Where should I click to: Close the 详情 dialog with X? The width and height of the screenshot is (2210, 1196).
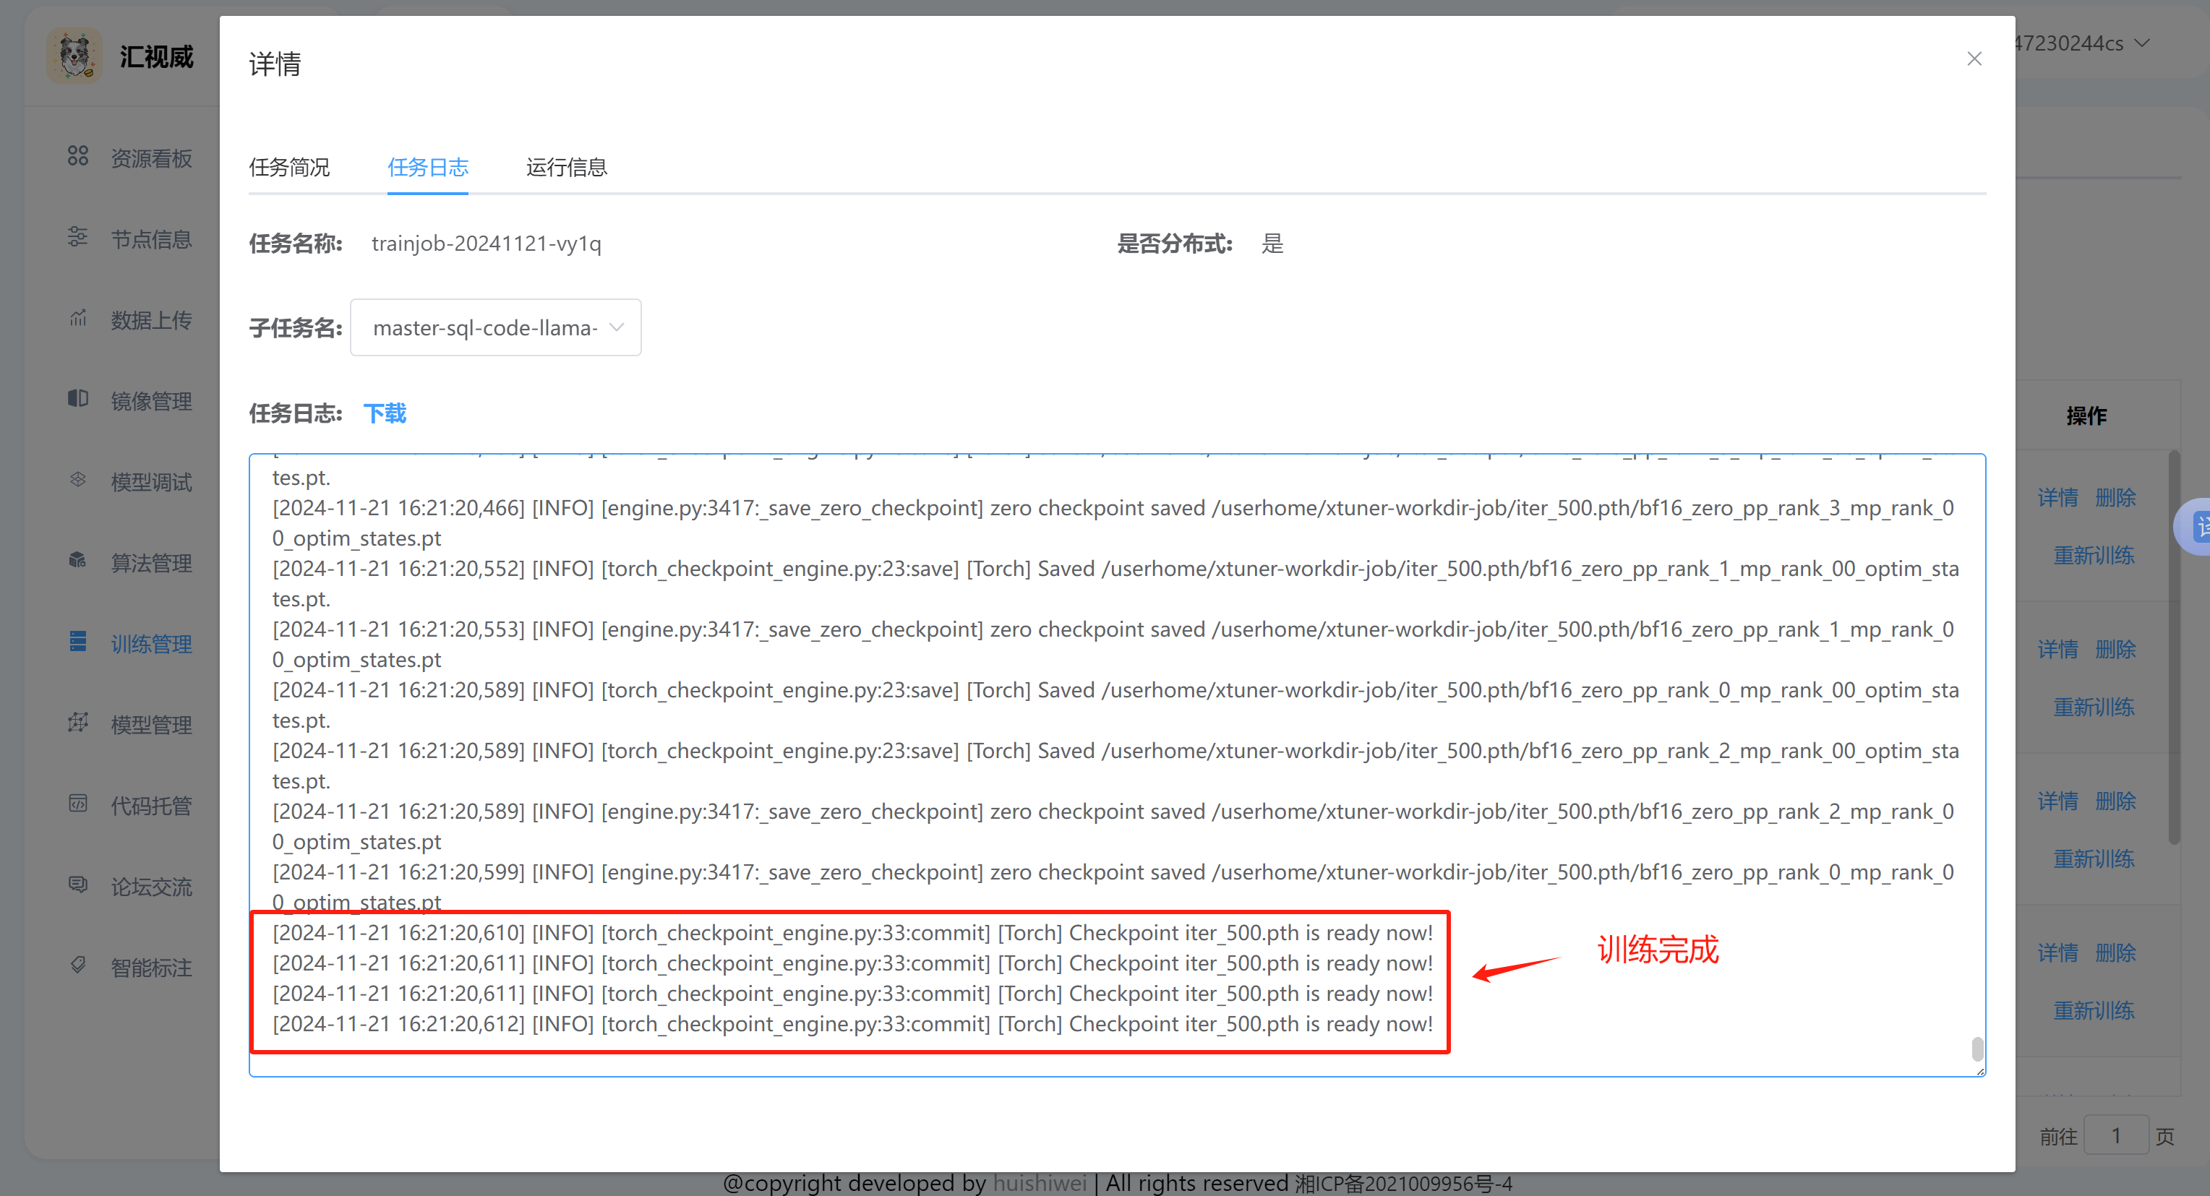1974,59
